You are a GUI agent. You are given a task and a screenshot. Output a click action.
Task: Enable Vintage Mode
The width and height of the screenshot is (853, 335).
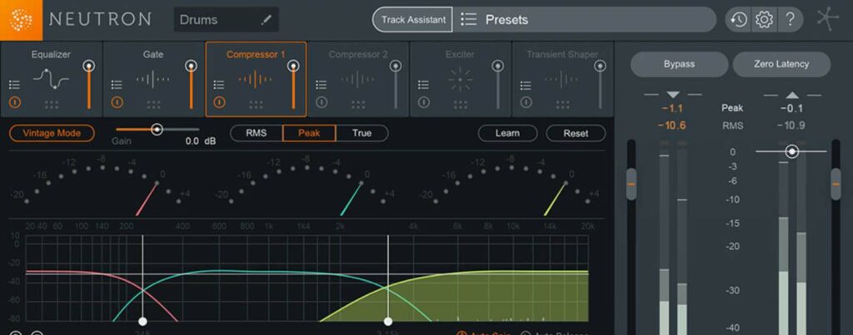coord(52,133)
